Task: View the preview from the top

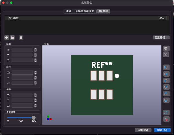Action: coord(166,94)
